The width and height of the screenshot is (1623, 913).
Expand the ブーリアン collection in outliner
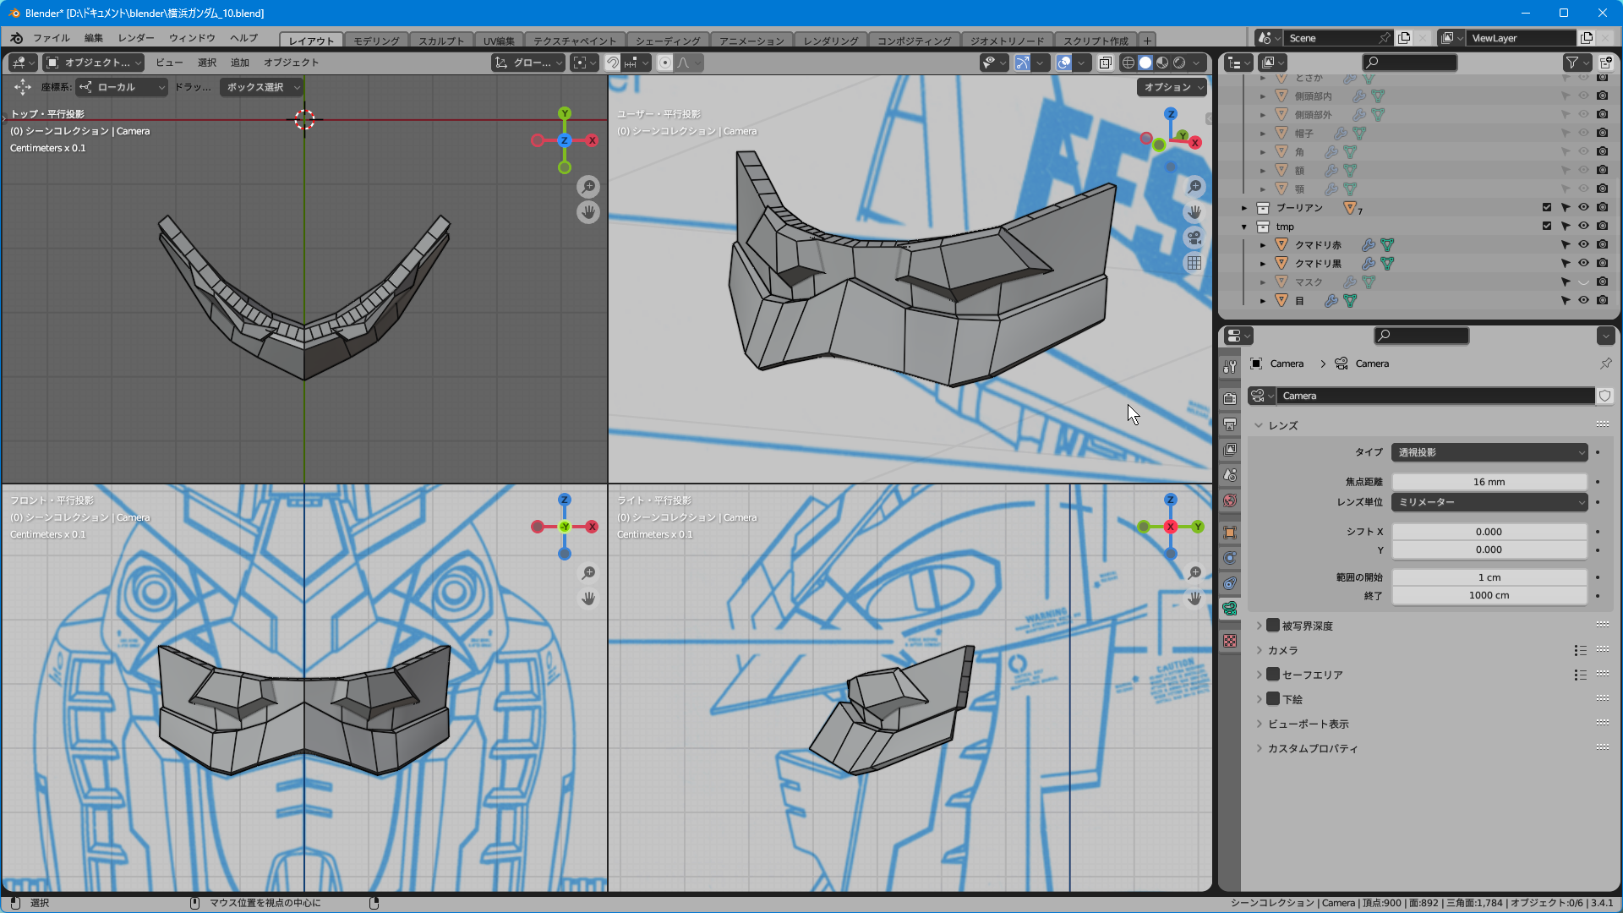pyautogui.click(x=1244, y=208)
